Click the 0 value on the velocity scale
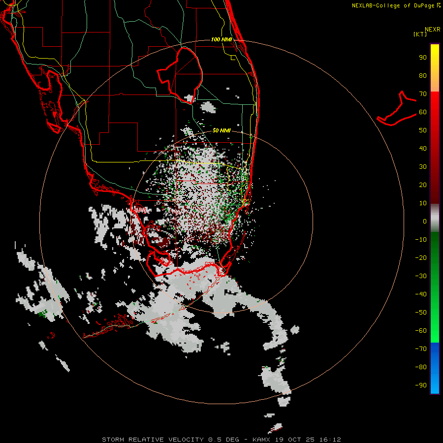The width and height of the screenshot is (443, 443). coord(425,221)
